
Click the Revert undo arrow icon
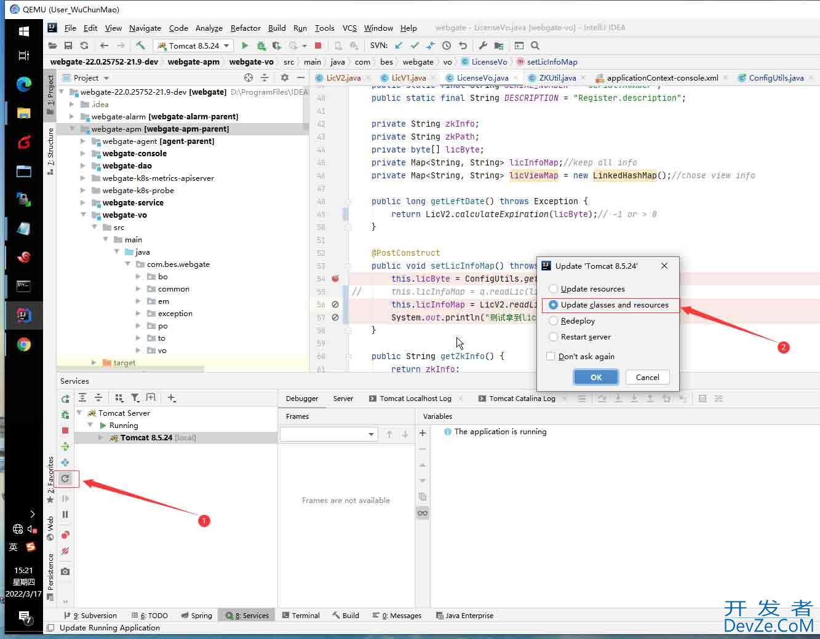click(463, 46)
